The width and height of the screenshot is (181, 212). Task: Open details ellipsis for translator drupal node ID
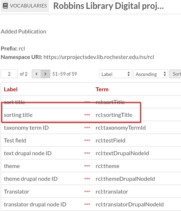click(x=87, y=204)
